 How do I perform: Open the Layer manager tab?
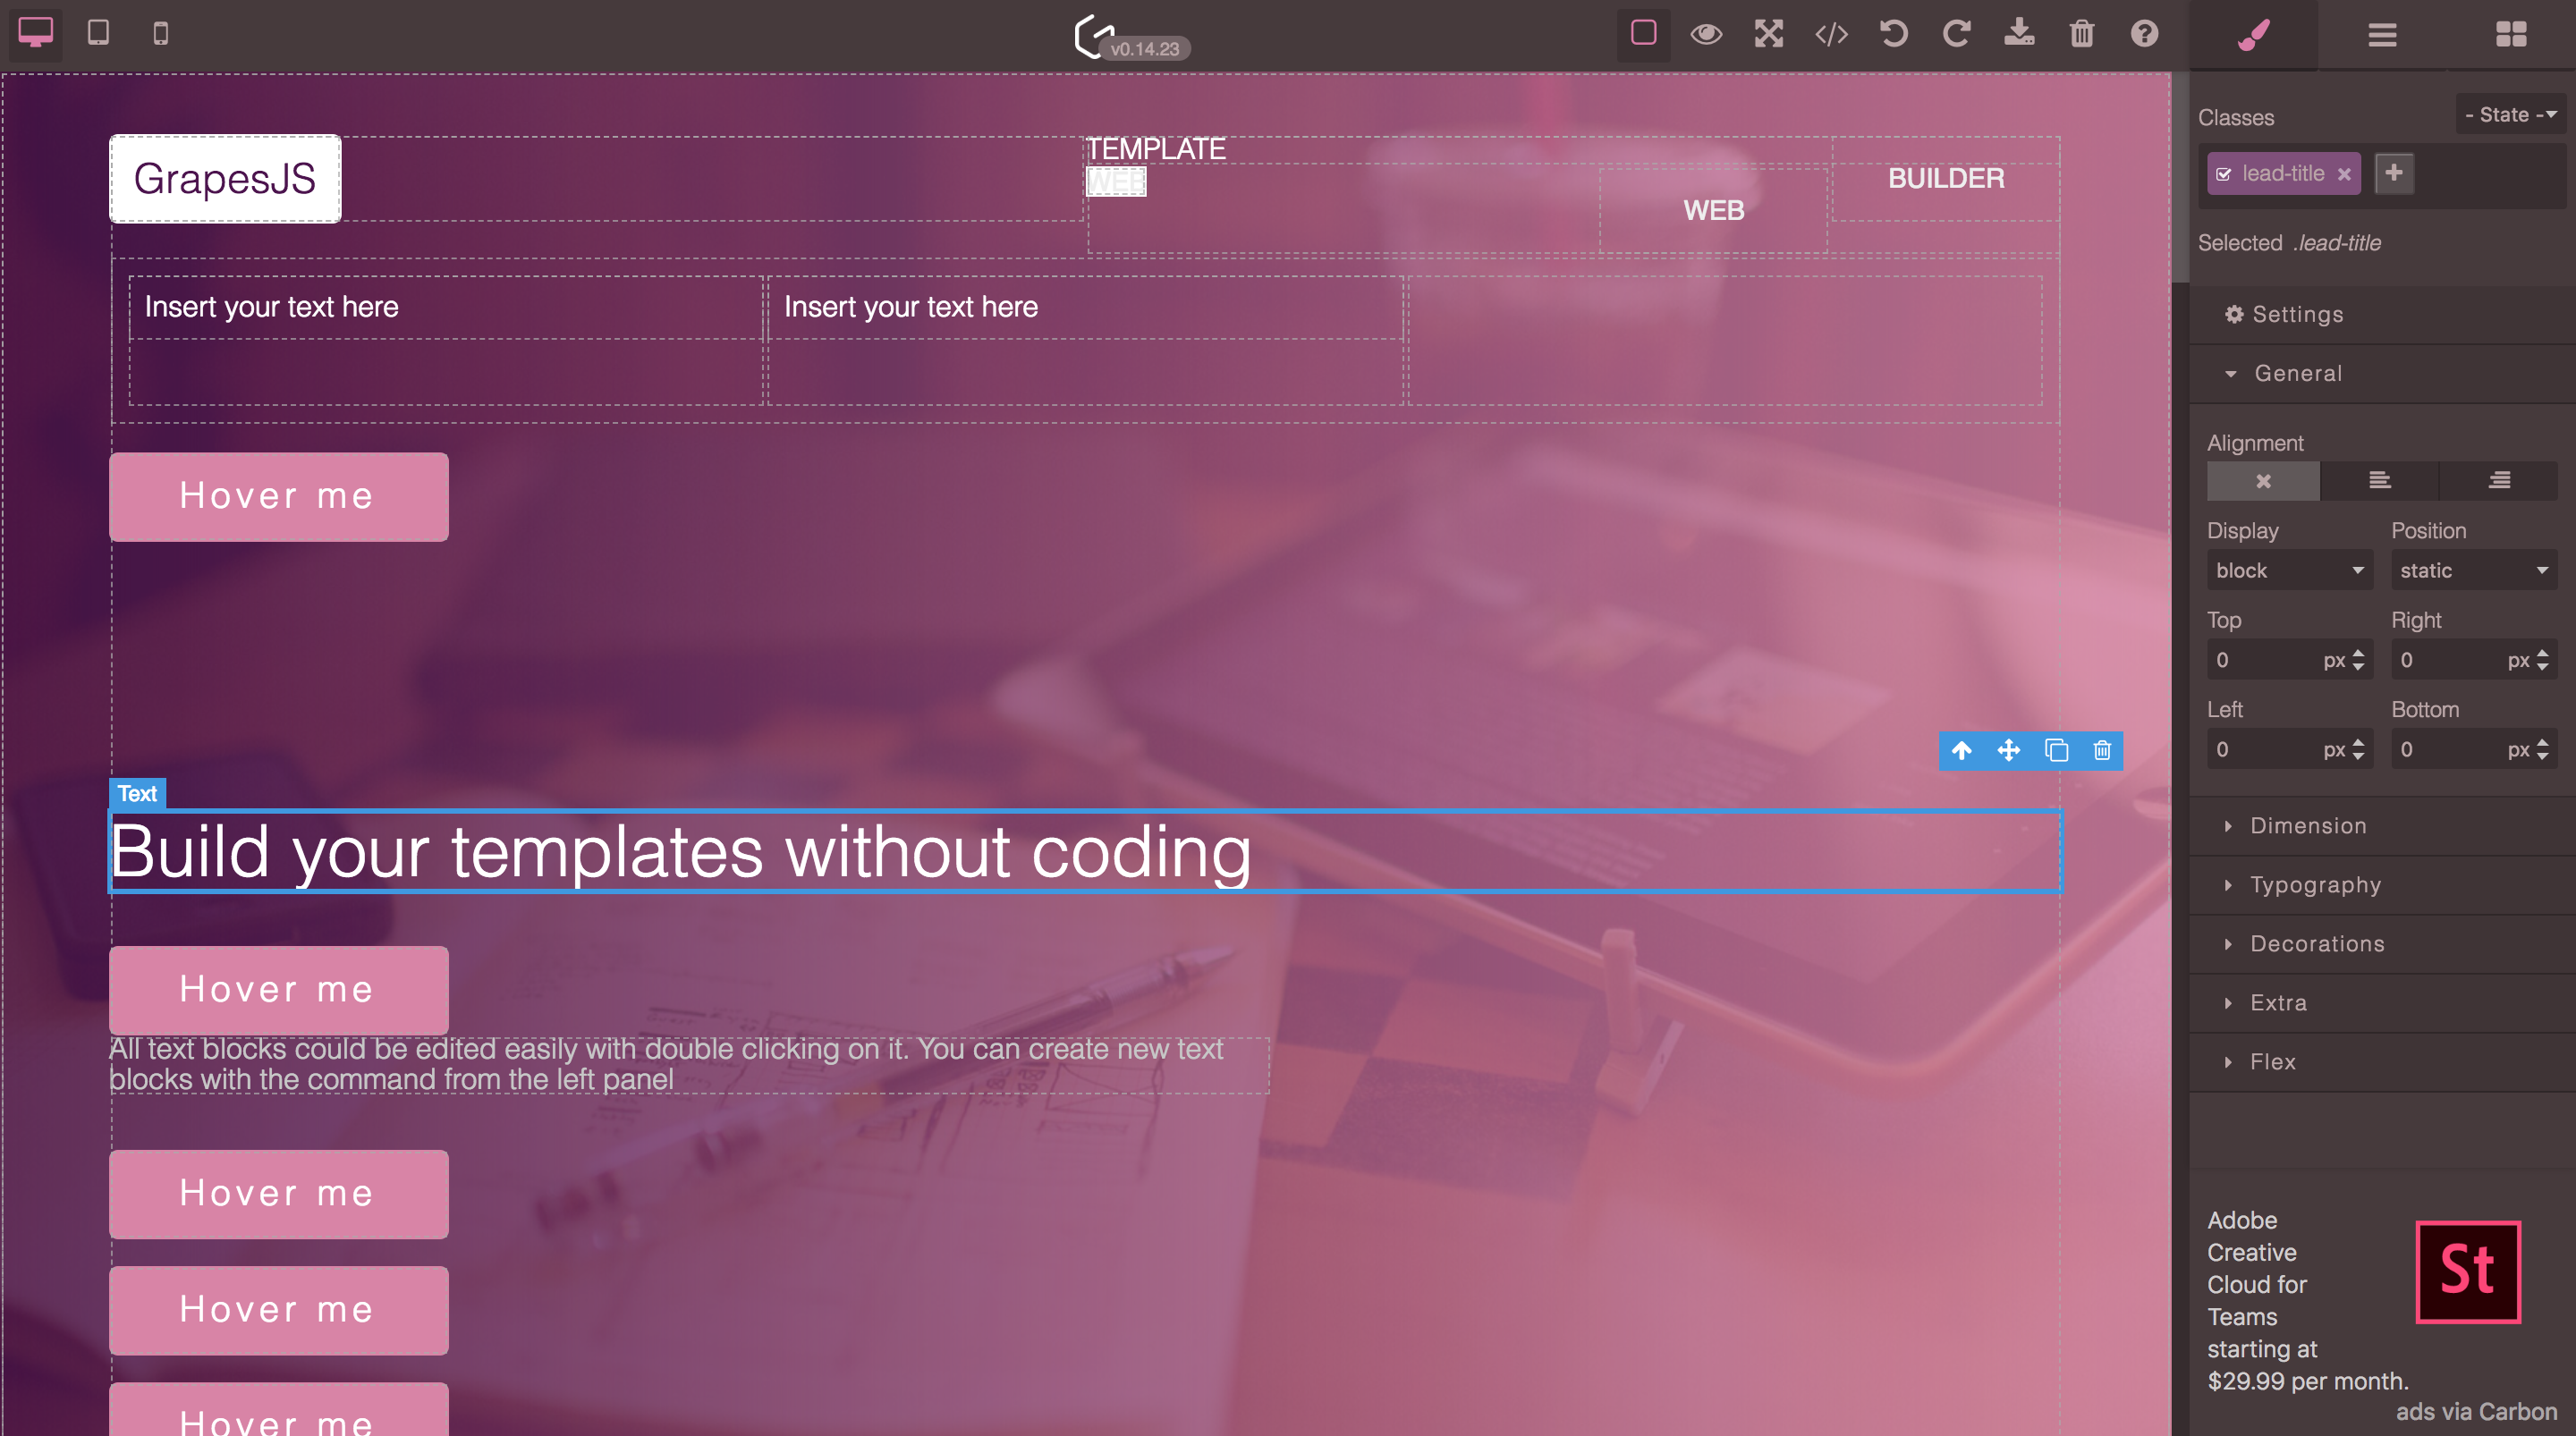point(2382,35)
